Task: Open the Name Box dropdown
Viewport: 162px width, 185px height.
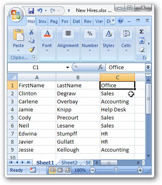Action: (x=67, y=67)
